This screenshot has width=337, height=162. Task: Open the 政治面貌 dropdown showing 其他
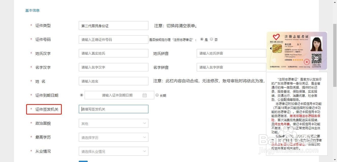[x=113, y=124]
